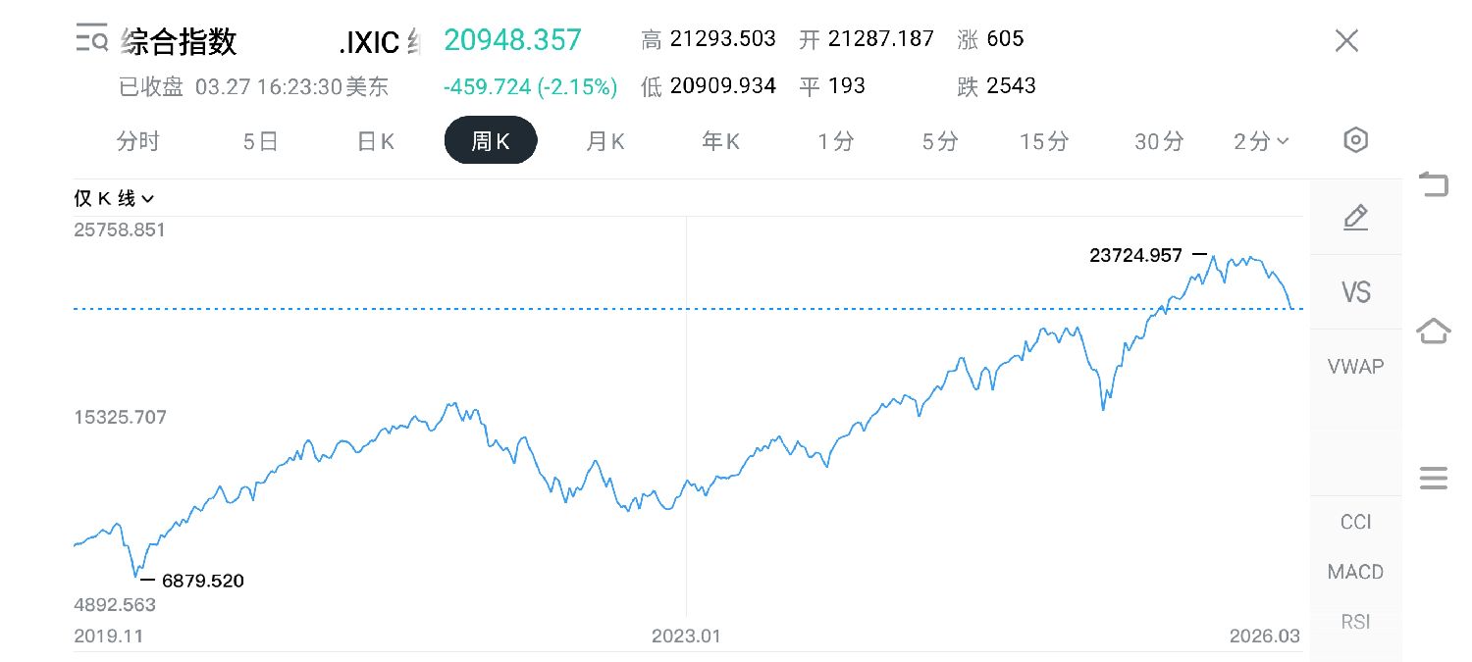Switch to the 日K tab
Screen dimensions: 1472x662
point(375,141)
